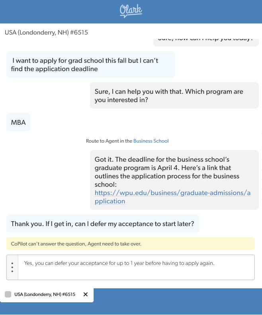Click the Olark logo in header
262x315 pixels.
click(x=131, y=11)
